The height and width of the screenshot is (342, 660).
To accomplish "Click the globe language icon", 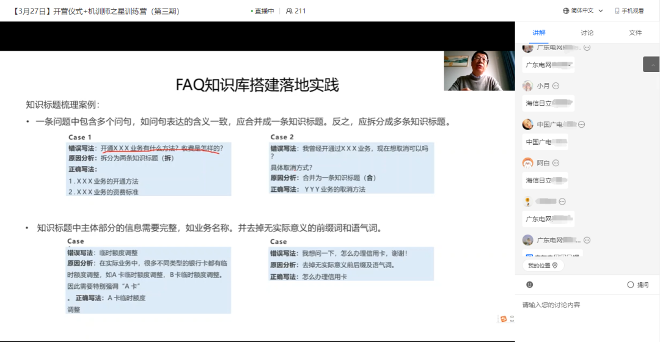I will pyautogui.click(x=566, y=11).
